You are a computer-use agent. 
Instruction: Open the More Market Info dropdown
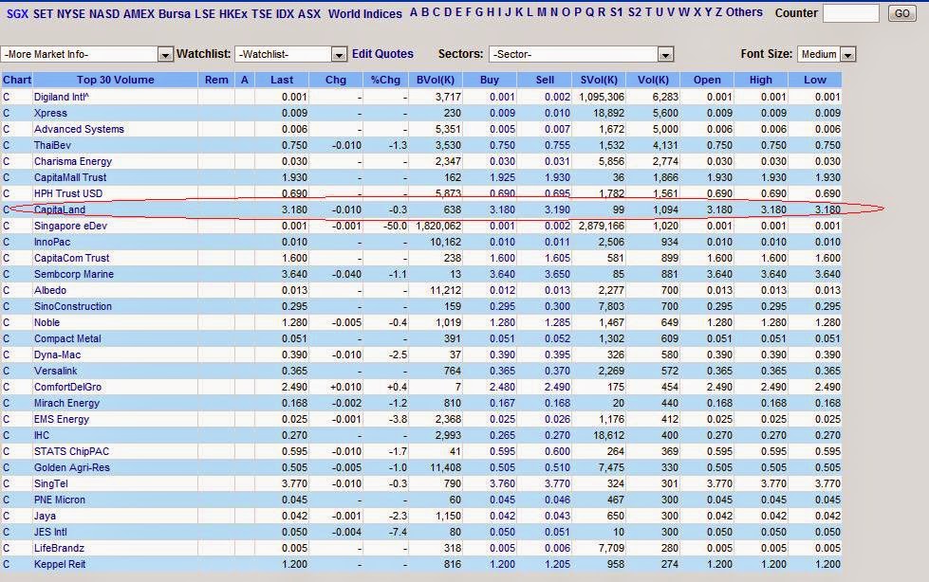pyautogui.click(x=86, y=54)
